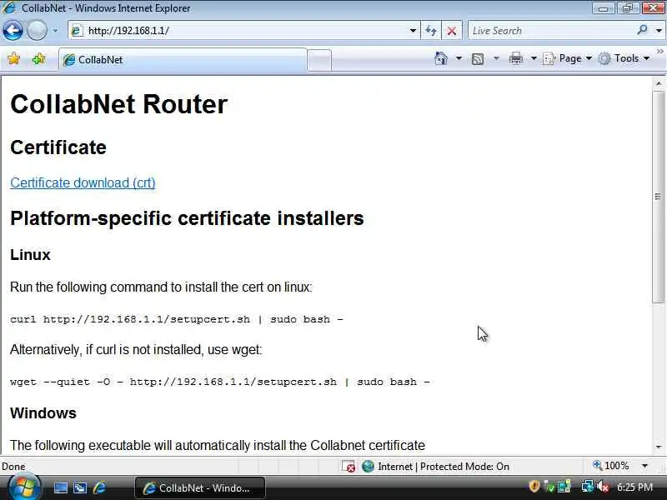Screen dimensions: 667x500
Task: Click the Add to Favorites icon
Action: click(x=38, y=58)
